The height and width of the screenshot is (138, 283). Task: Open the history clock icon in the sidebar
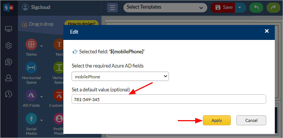click(9, 94)
